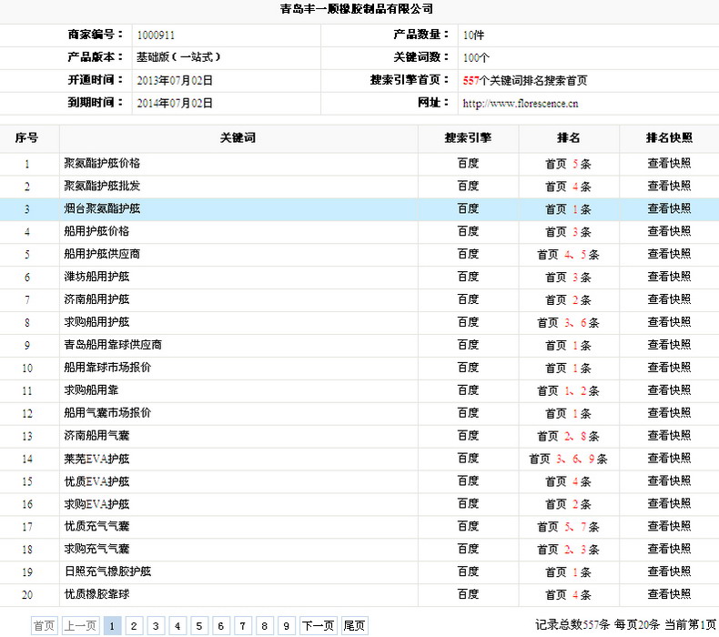
Task: Open the website link http://www.florescence.cn
Action: 520,104
